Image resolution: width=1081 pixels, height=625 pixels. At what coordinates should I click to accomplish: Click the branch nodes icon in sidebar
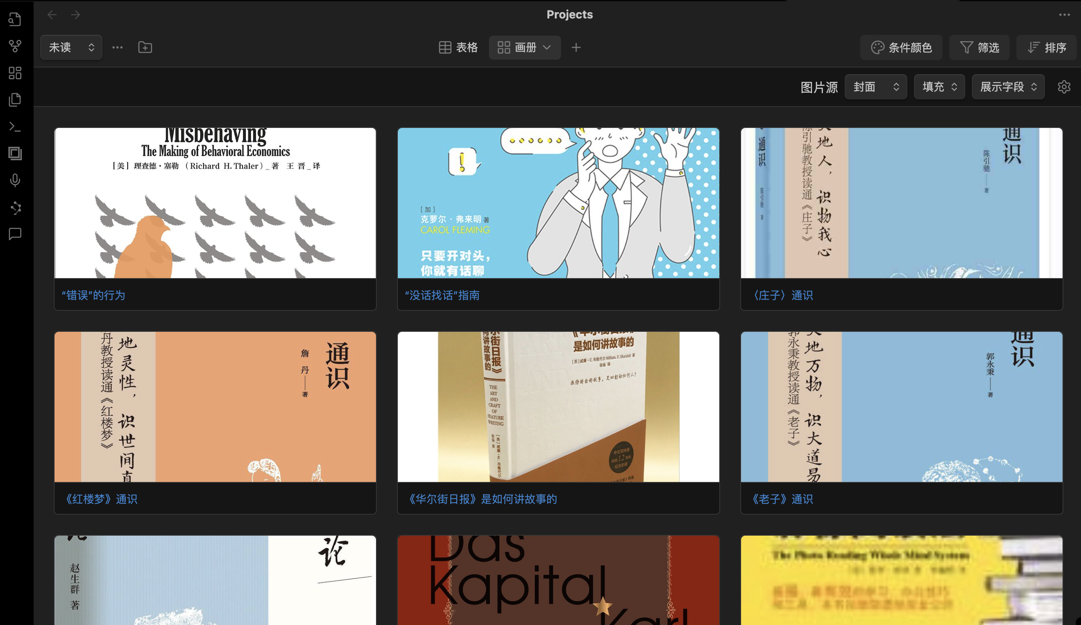coord(15,208)
